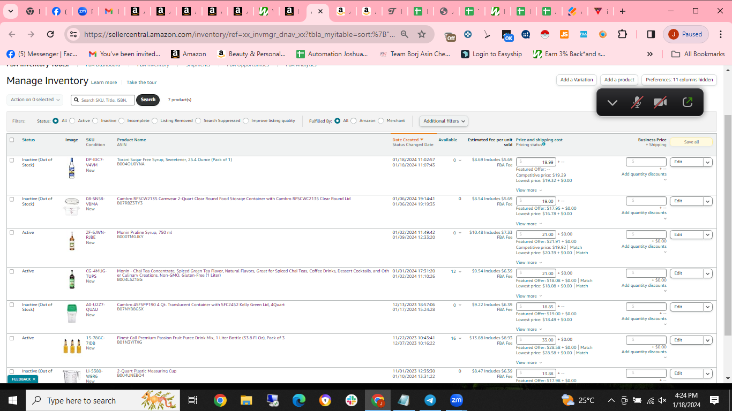The width and height of the screenshot is (732, 411).
Task: Open the Windows notification center
Action: pos(714,400)
